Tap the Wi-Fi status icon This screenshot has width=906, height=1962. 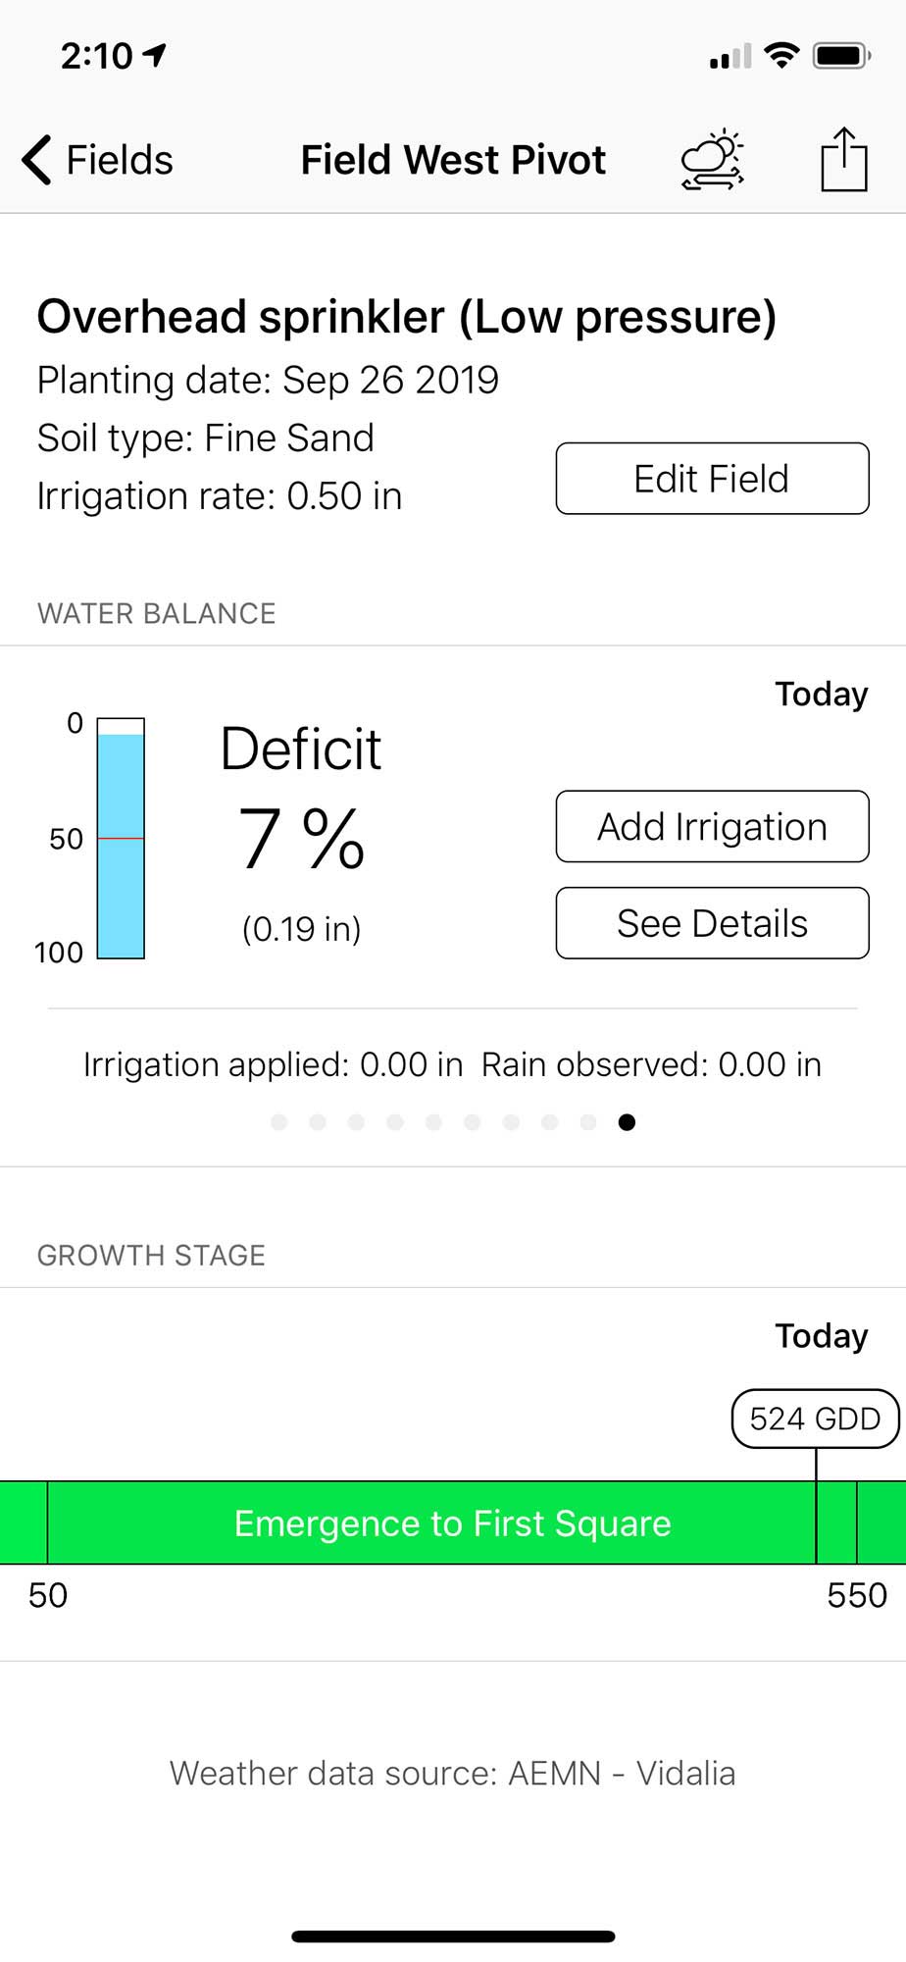tap(781, 55)
